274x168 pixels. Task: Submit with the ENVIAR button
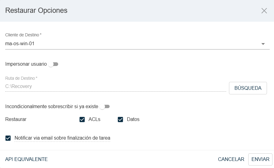coord(260,159)
